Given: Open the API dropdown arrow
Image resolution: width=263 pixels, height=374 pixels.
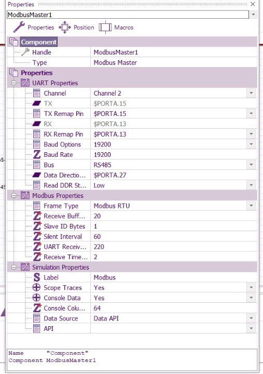Looking at the screenshot, I should (x=251, y=328).
